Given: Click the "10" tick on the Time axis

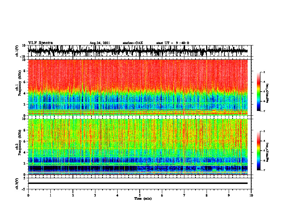Looking at the screenshot, I should click(251, 195).
